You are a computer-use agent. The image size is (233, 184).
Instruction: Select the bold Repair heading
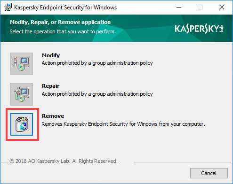tap(50, 86)
